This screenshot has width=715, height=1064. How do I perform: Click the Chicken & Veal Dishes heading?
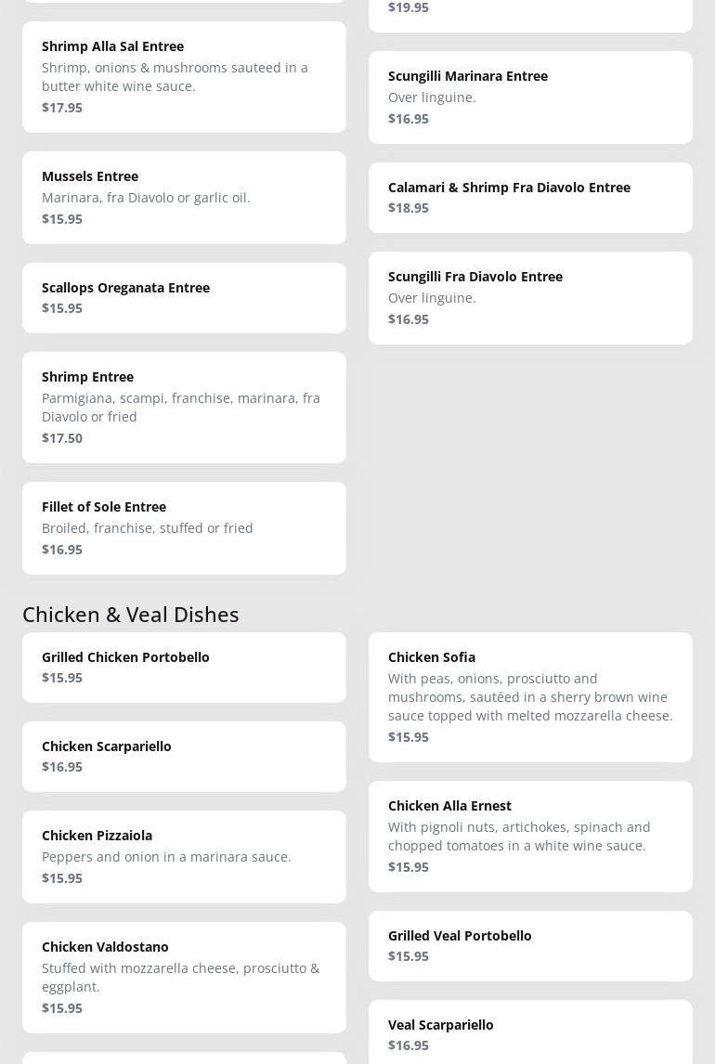point(131,614)
